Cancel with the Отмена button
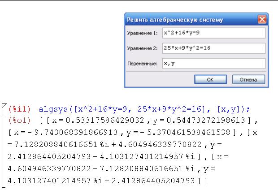The width and height of the screenshot is (278, 190). click(x=248, y=80)
